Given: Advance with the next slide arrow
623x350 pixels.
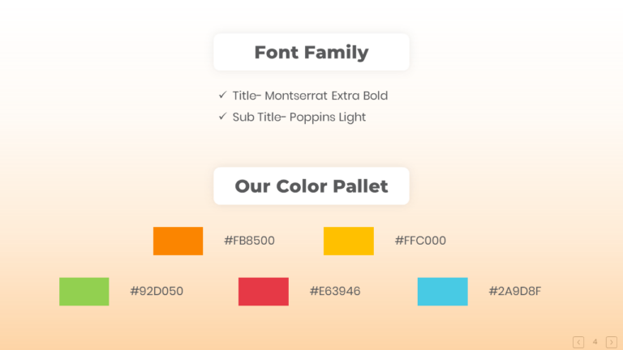Looking at the screenshot, I should pyautogui.click(x=612, y=342).
